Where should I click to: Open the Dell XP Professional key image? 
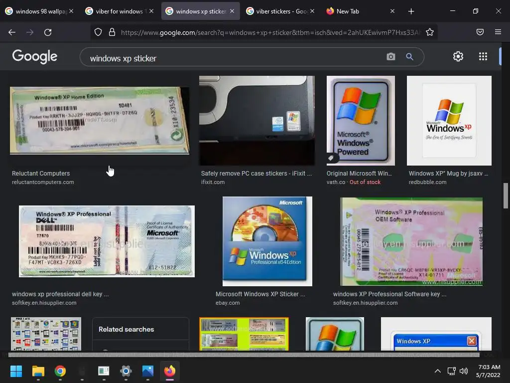pos(107,241)
